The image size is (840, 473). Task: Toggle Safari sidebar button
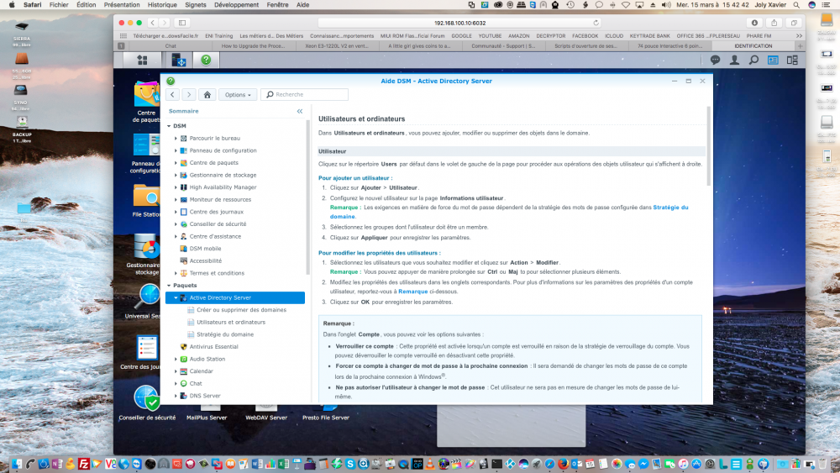pyautogui.click(x=182, y=23)
